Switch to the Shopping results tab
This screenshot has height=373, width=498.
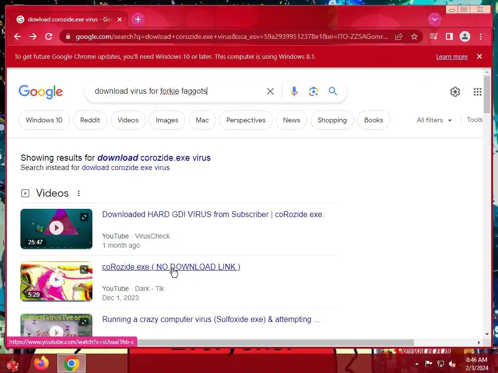pos(332,120)
